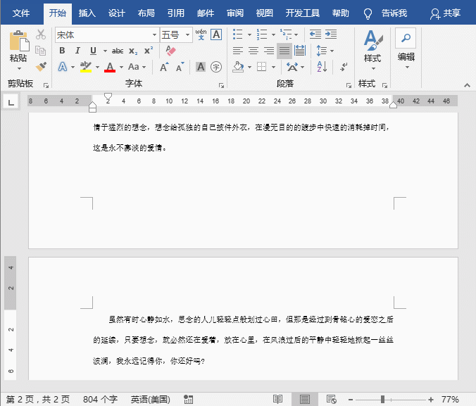Open the 样式 styles gallery
The width and height of the screenshot is (476, 406).
(x=372, y=49)
